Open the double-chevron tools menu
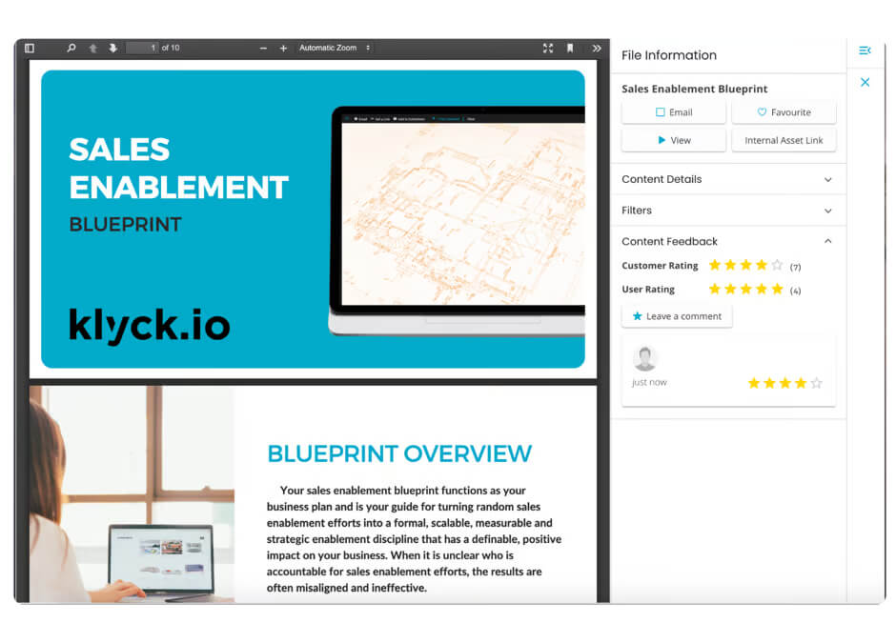The height and width of the screenshot is (643, 896). tap(597, 48)
